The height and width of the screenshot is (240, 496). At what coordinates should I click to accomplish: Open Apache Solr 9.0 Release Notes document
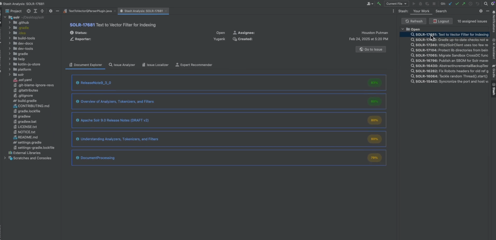pos(114,120)
